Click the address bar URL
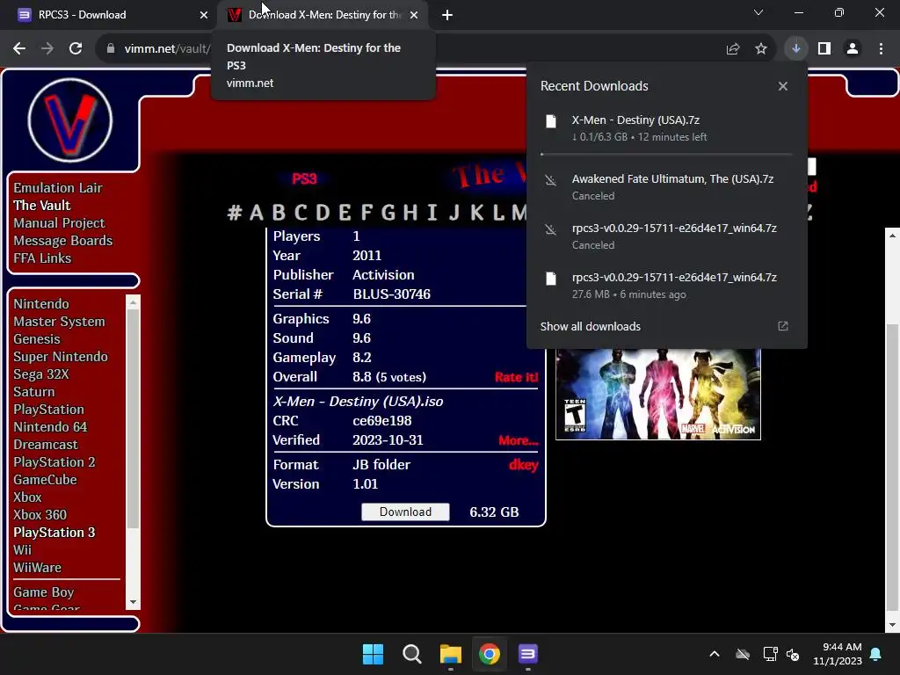900x675 pixels. (x=168, y=49)
